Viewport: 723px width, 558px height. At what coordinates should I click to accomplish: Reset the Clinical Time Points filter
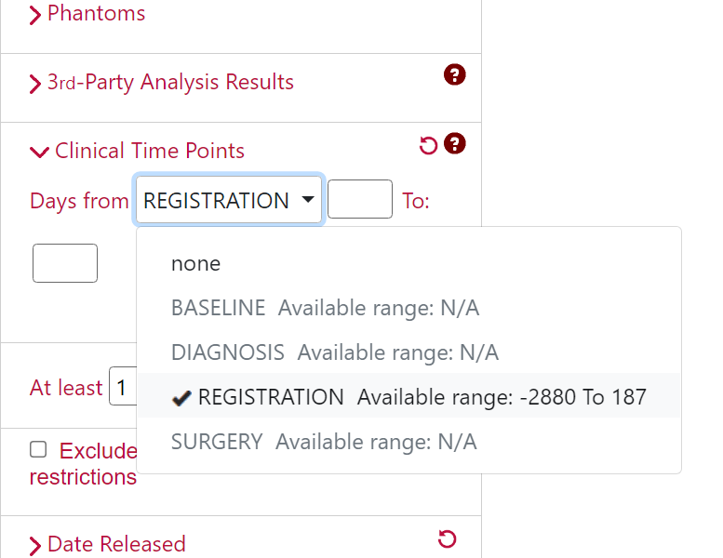coord(428,146)
